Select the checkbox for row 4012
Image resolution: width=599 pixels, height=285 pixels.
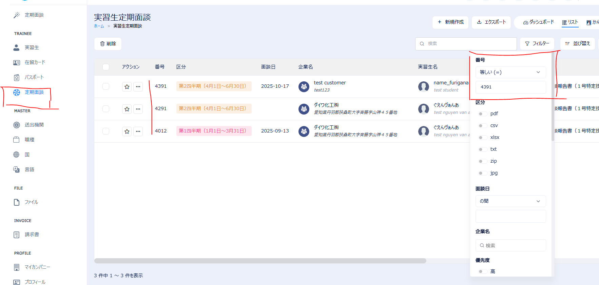(x=106, y=131)
